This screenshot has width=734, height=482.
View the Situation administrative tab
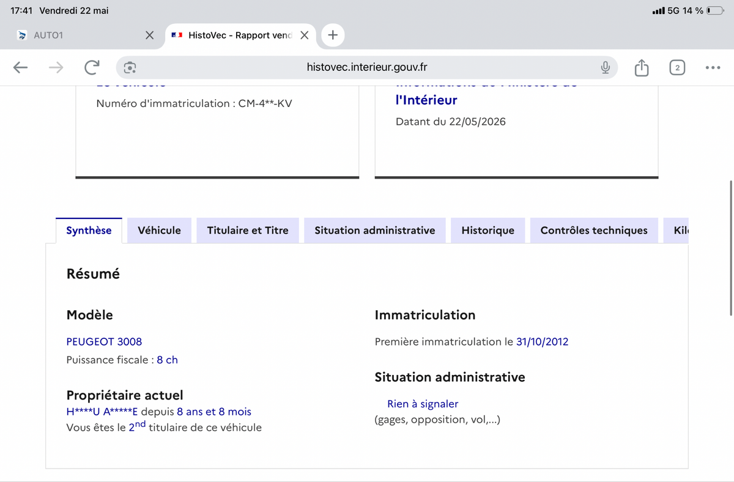[x=375, y=231]
